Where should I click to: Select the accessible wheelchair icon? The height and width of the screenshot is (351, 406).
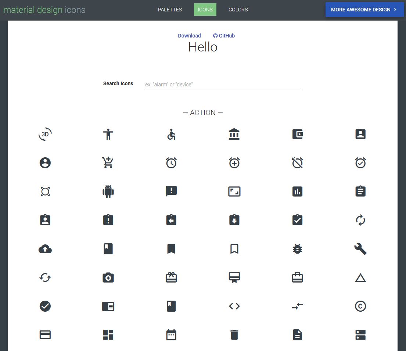(171, 134)
